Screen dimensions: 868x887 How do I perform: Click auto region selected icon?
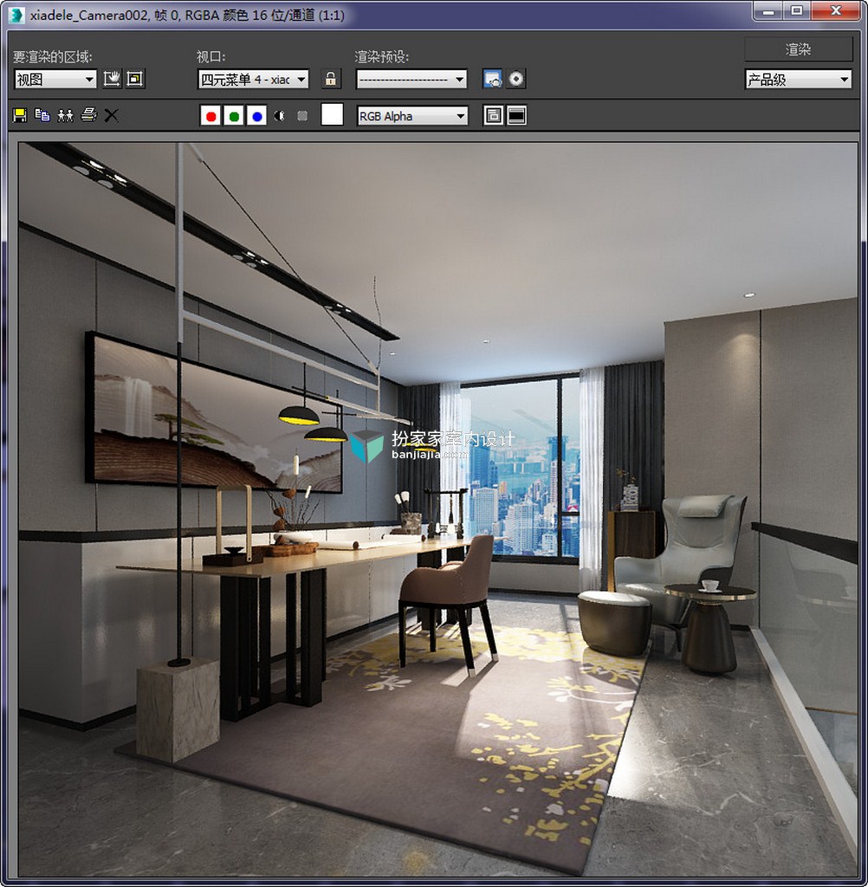tap(135, 79)
